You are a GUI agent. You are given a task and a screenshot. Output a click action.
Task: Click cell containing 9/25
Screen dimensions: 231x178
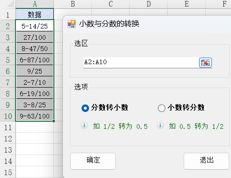coord(35,71)
